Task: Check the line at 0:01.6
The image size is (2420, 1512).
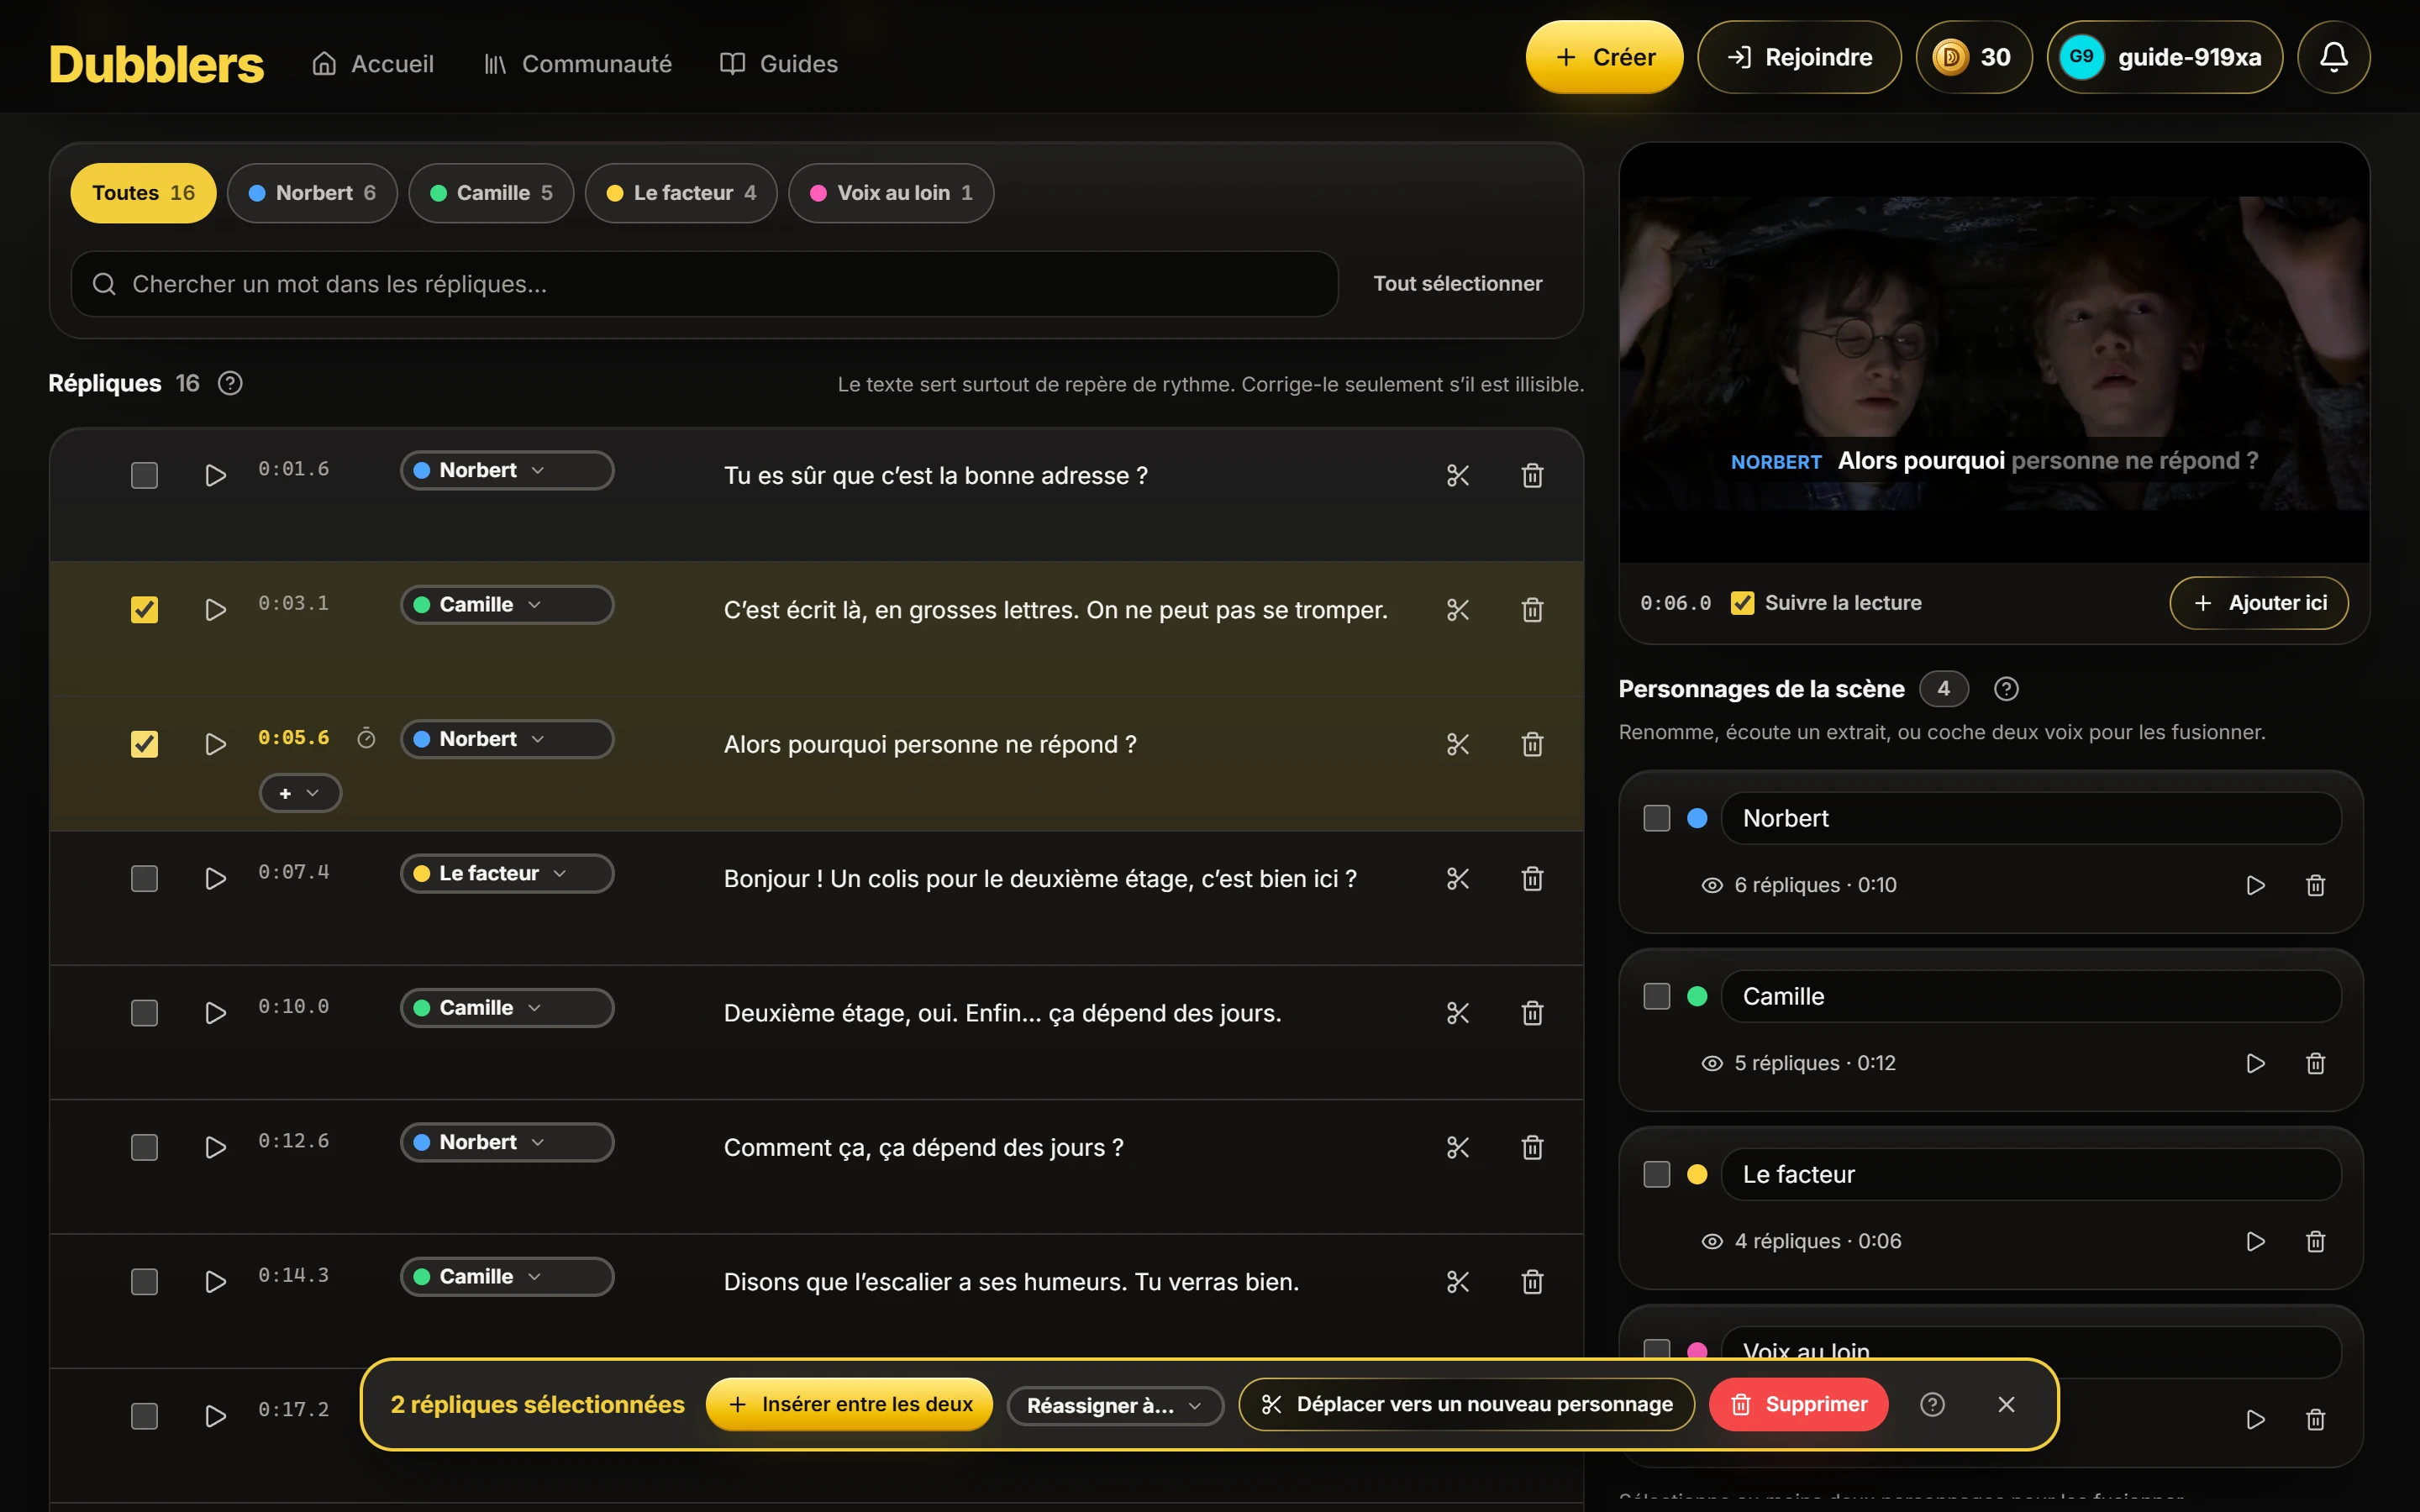Action: tap(144, 475)
